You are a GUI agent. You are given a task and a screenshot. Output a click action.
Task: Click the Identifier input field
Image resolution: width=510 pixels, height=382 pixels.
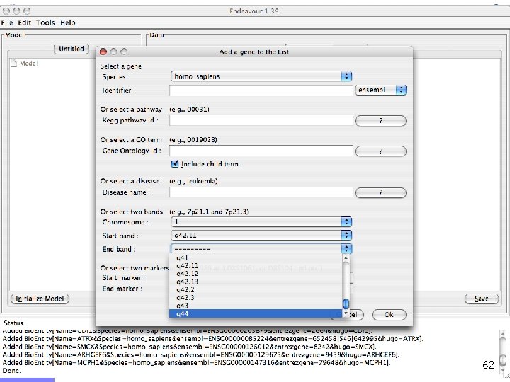click(261, 90)
